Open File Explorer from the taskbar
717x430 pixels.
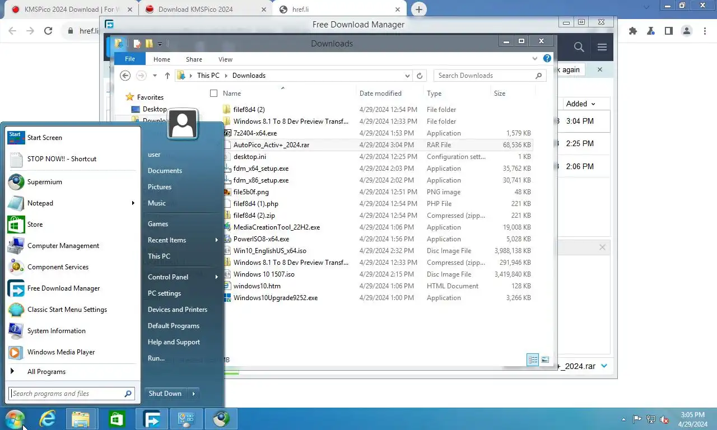[81, 418]
